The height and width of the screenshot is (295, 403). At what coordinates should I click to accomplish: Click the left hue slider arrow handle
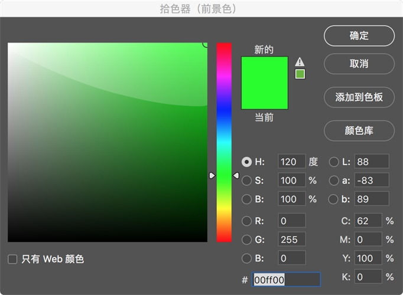(212, 175)
